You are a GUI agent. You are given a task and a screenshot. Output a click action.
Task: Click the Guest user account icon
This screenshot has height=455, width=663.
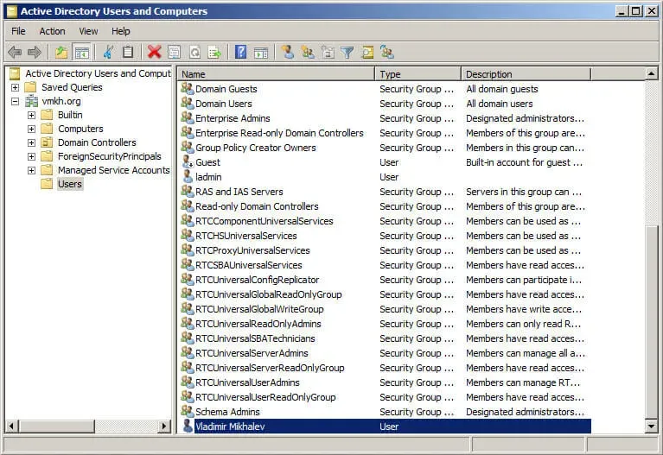[188, 161]
